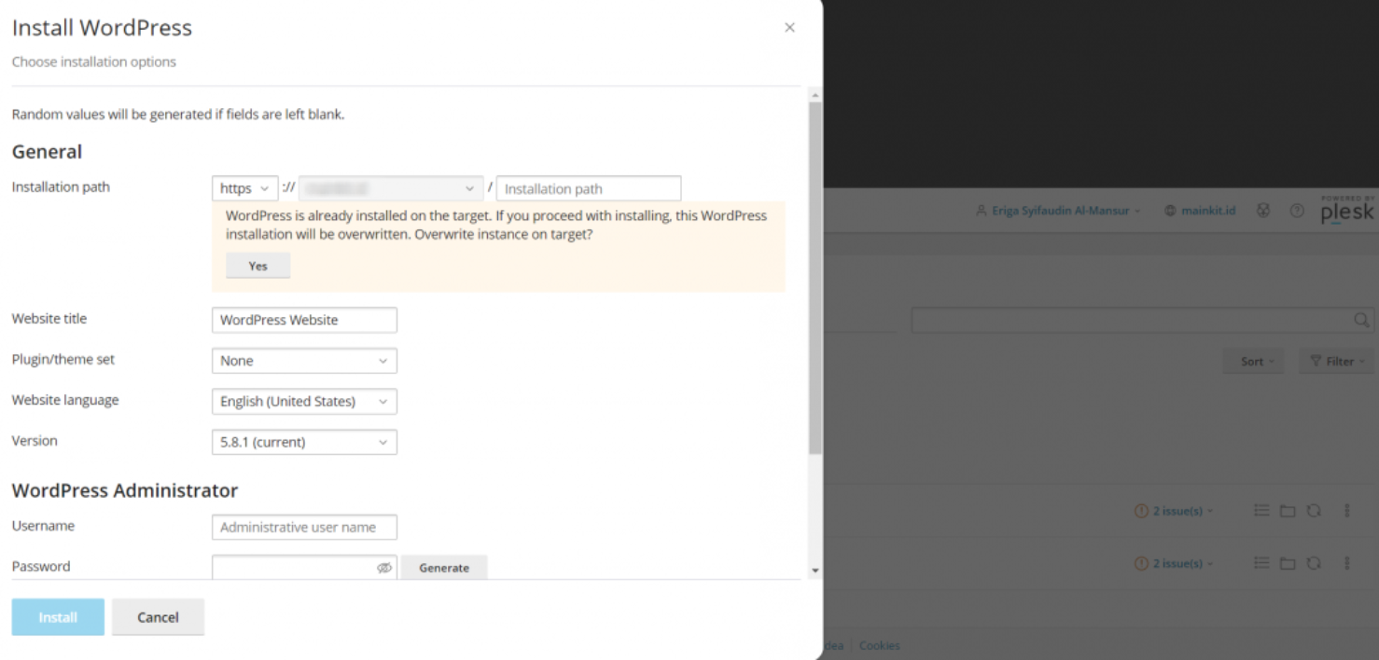Click the Plesk mascot icon in header
This screenshot has width=1379, height=660.
pos(1263,212)
